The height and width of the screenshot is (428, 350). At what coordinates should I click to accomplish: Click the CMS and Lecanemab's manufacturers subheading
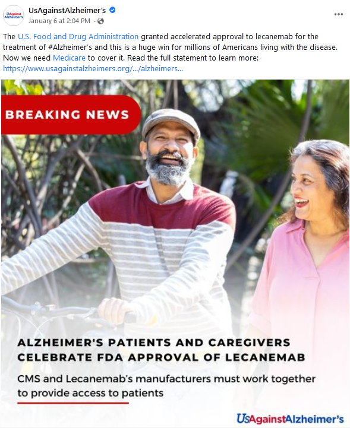coord(166,386)
